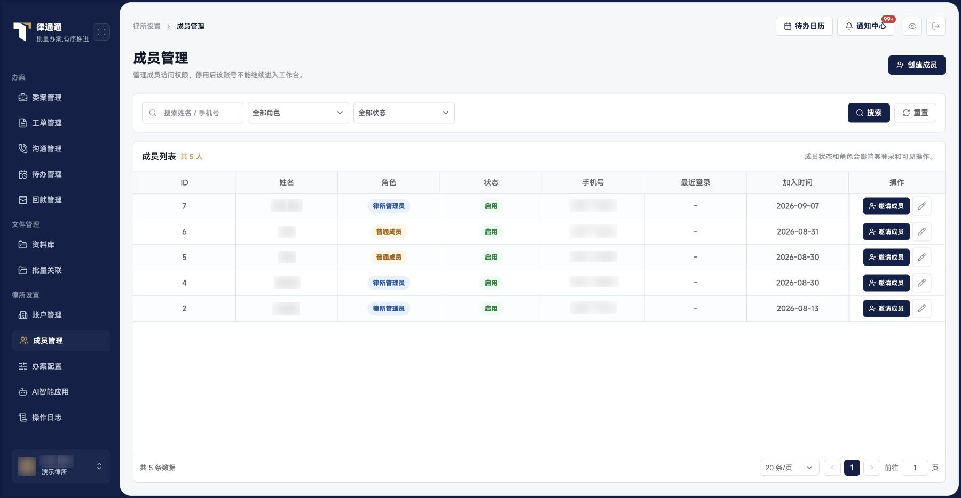This screenshot has height=498, width=961.
Task: Click 邀请成员 for member ID 6
Action: pyautogui.click(x=886, y=231)
